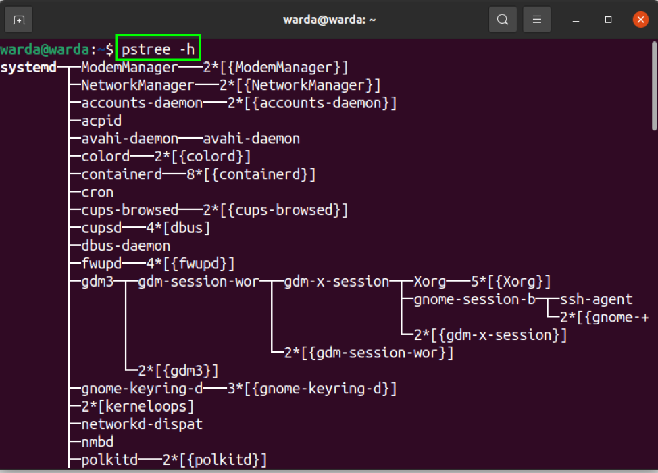Click the 2*[{cups-browsed}] thread entry
This screenshot has width=658, height=473.
[x=276, y=210]
